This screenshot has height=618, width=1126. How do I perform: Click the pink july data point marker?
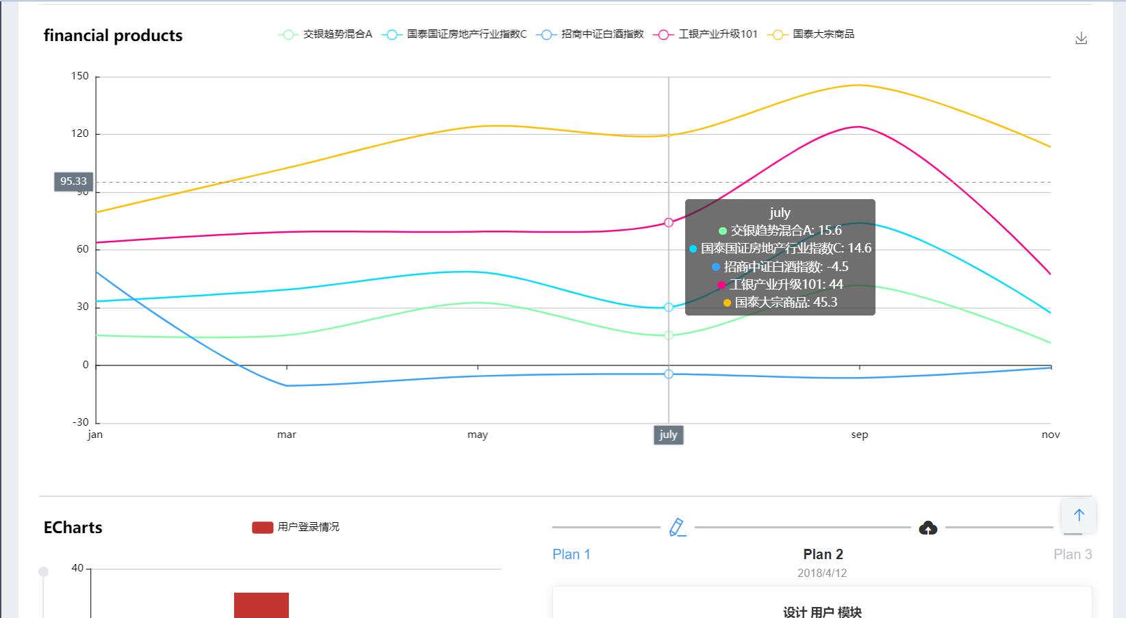click(x=669, y=222)
